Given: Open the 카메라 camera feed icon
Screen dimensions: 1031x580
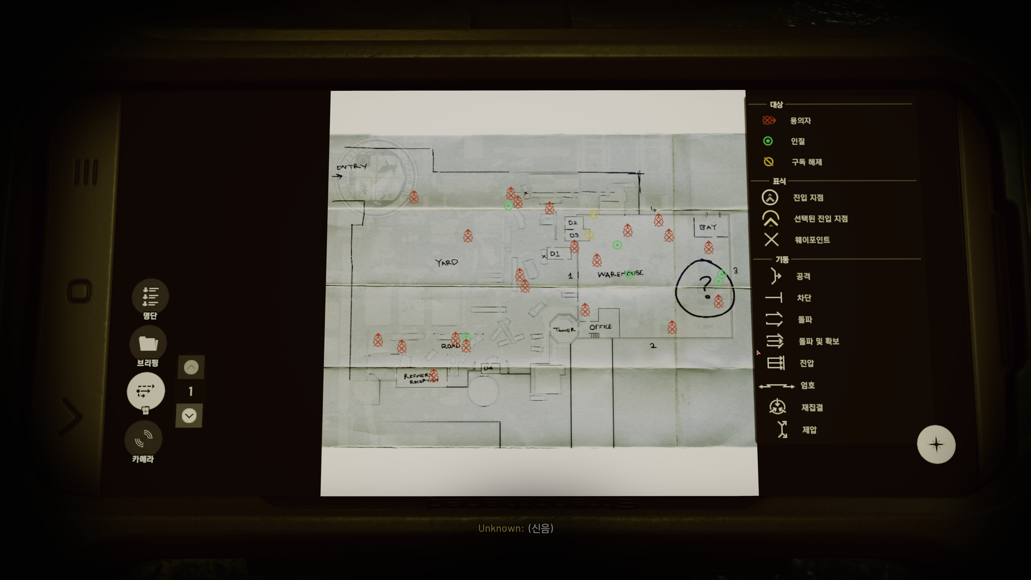Looking at the screenshot, I should coord(144,439).
